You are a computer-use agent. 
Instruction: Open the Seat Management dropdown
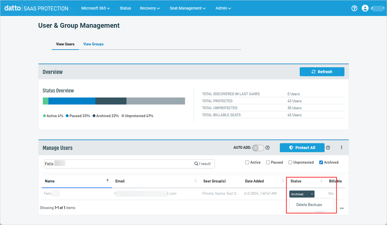pyautogui.click(x=187, y=8)
